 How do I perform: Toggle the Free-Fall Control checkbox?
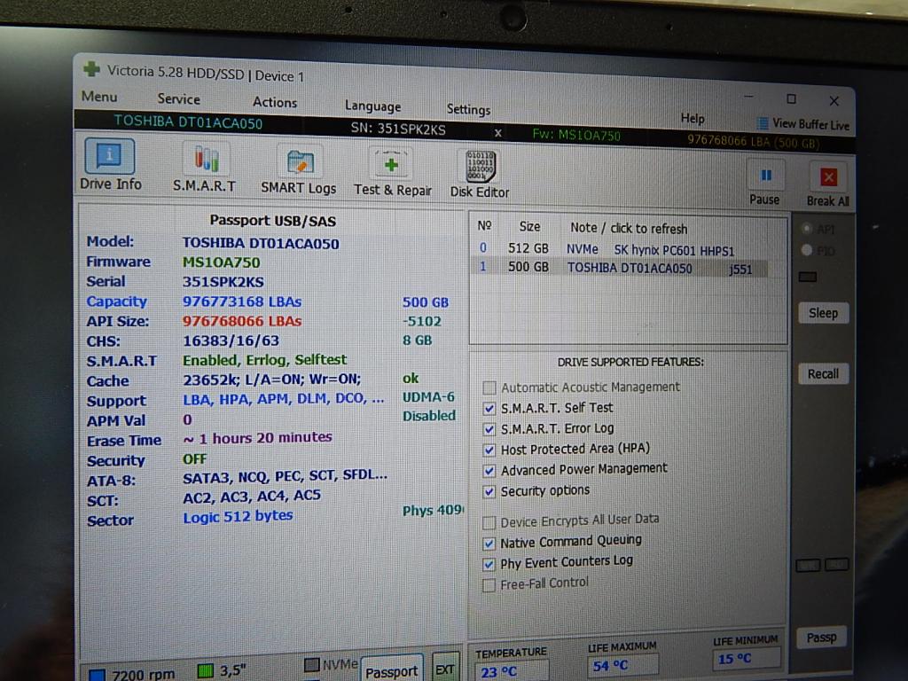click(x=489, y=584)
